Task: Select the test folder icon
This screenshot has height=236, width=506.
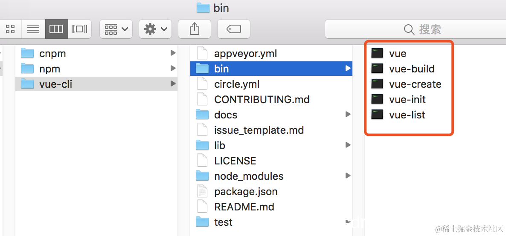Action: click(x=202, y=222)
